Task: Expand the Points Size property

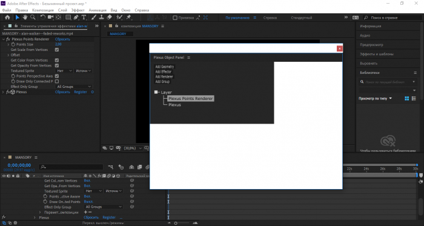Action: pos(8,44)
